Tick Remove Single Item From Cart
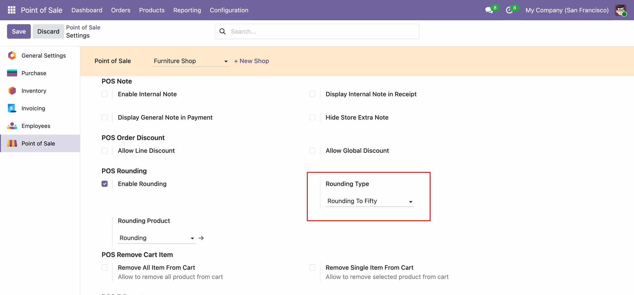 pyautogui.click(x=312, y=268)
